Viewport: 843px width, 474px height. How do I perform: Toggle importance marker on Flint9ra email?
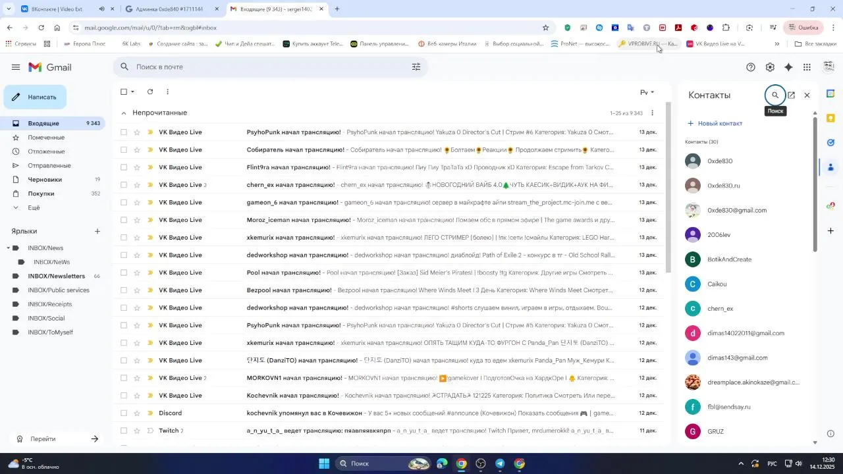pos(150,167)
